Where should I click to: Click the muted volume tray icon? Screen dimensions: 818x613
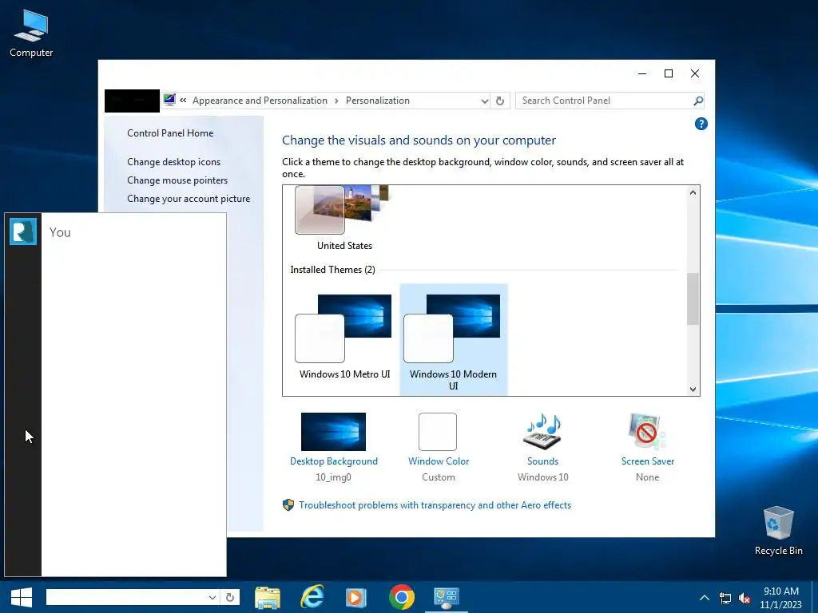coord(745,598)
